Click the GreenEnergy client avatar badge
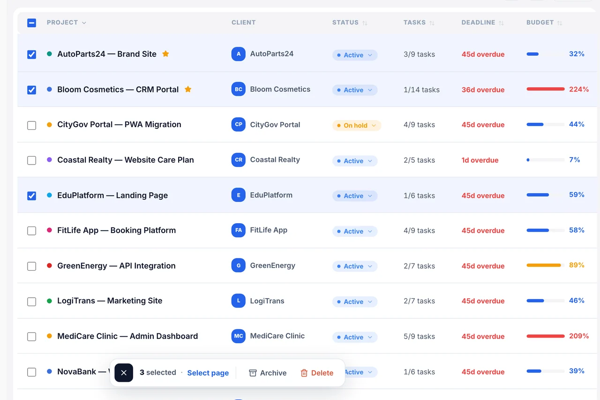 [239, 265]
